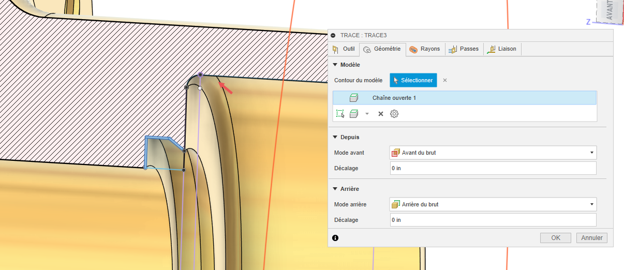Viewport: 624px width, 270px height.
Task: Click the red arrow chain direction marker
Action: coord(225,87)
